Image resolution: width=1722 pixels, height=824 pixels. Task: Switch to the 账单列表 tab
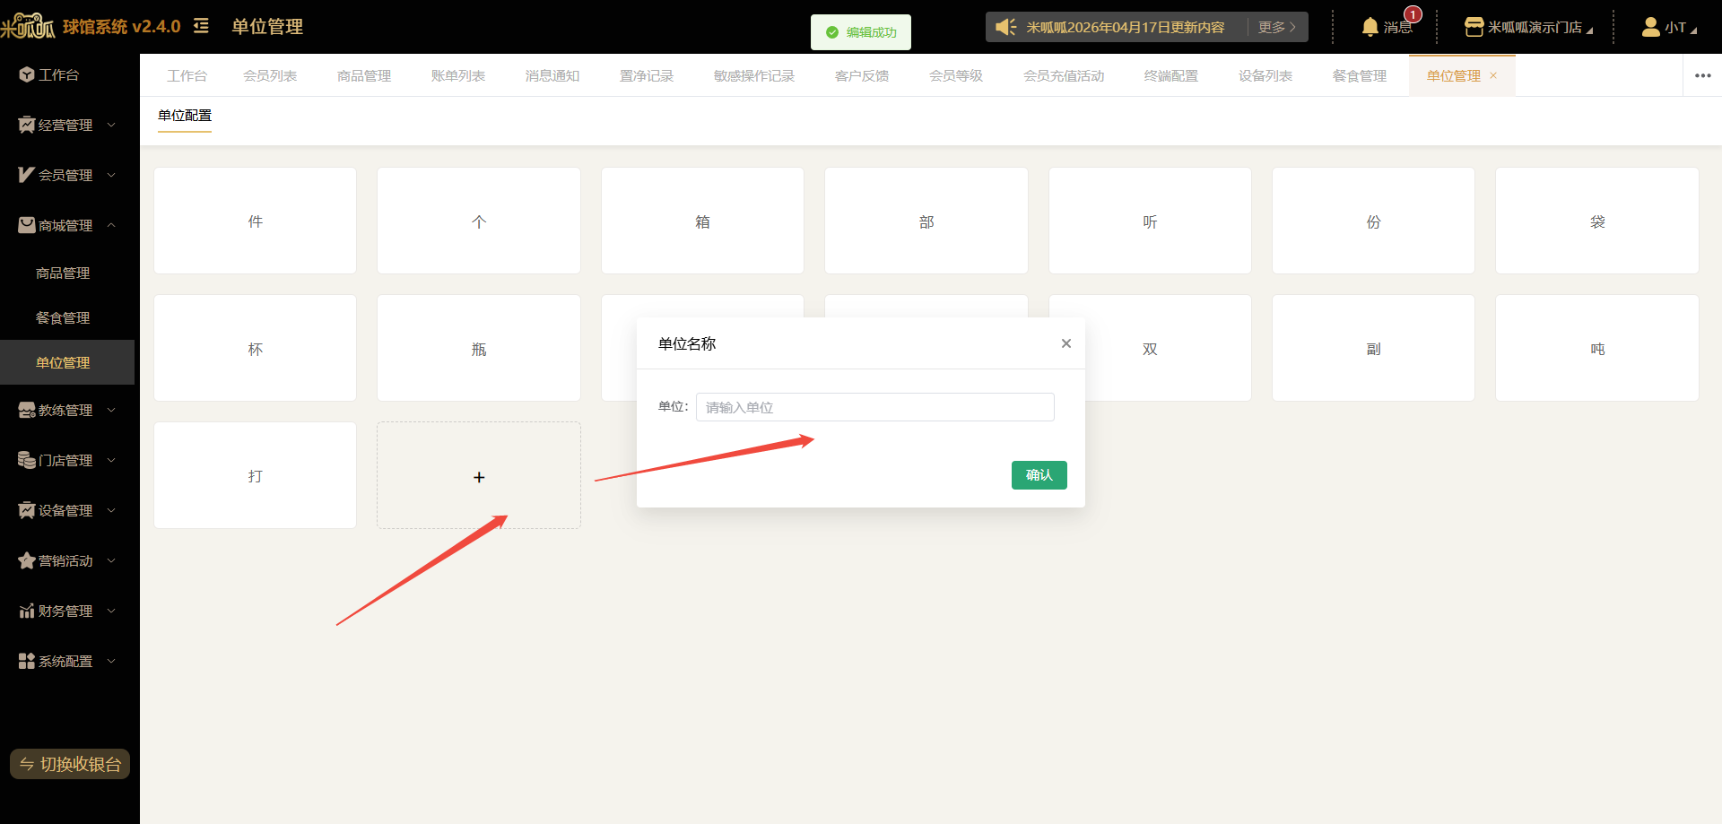(x=458, y=76)
